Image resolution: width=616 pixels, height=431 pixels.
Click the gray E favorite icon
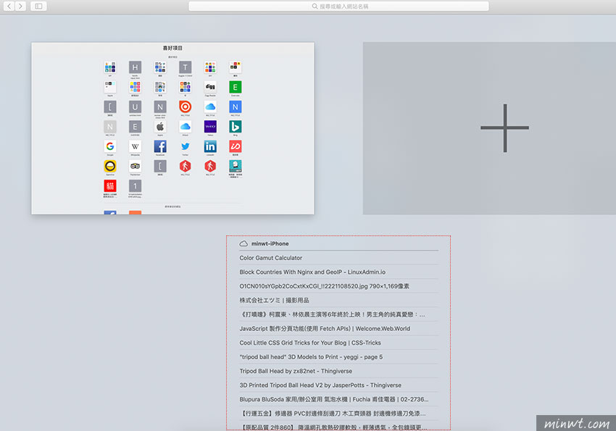click(135, 127)
